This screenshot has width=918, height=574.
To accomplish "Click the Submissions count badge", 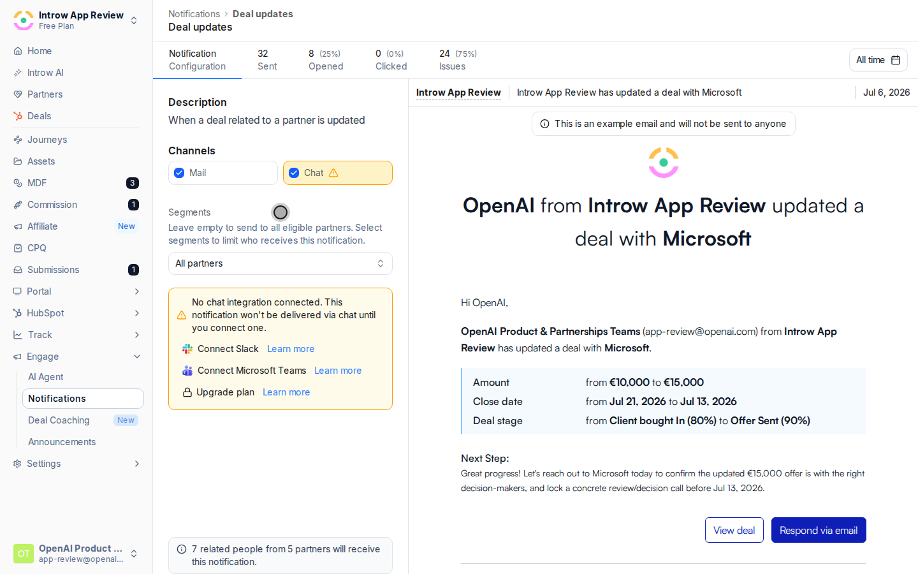I will (133, 270).
